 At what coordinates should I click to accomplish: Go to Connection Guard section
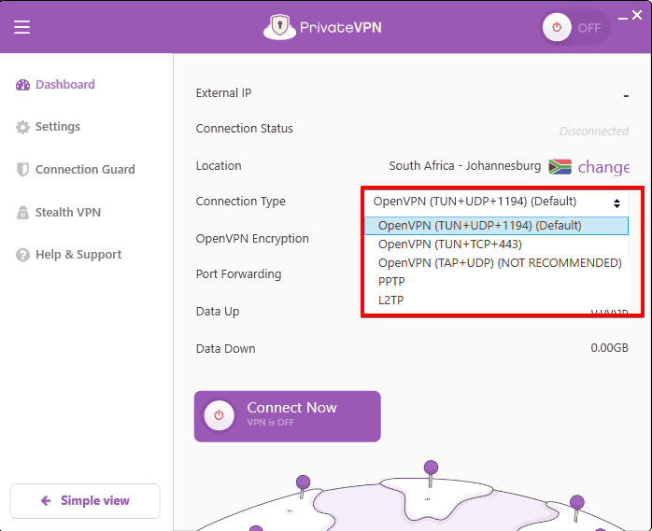pyautogui.click(x=85, y=170)
